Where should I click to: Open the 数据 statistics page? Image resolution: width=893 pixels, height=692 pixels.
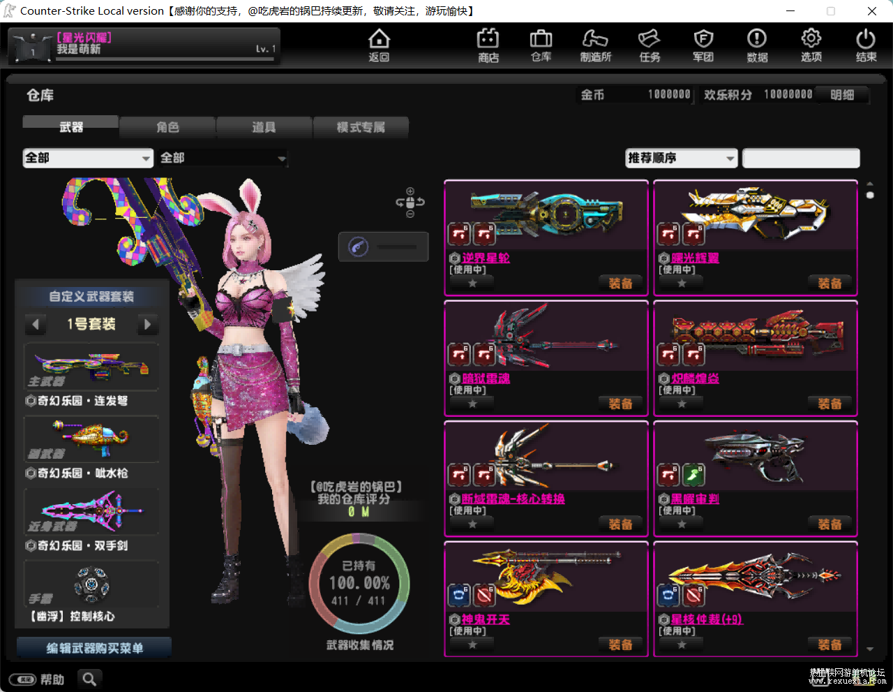(757, 46)
